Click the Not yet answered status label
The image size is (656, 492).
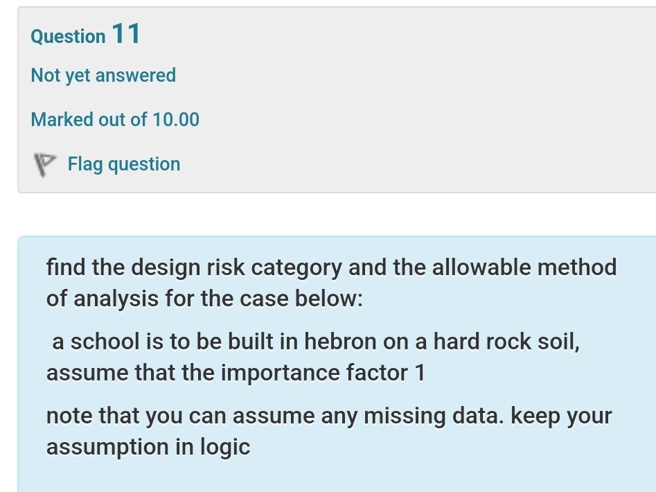click(x=103, y=75)
